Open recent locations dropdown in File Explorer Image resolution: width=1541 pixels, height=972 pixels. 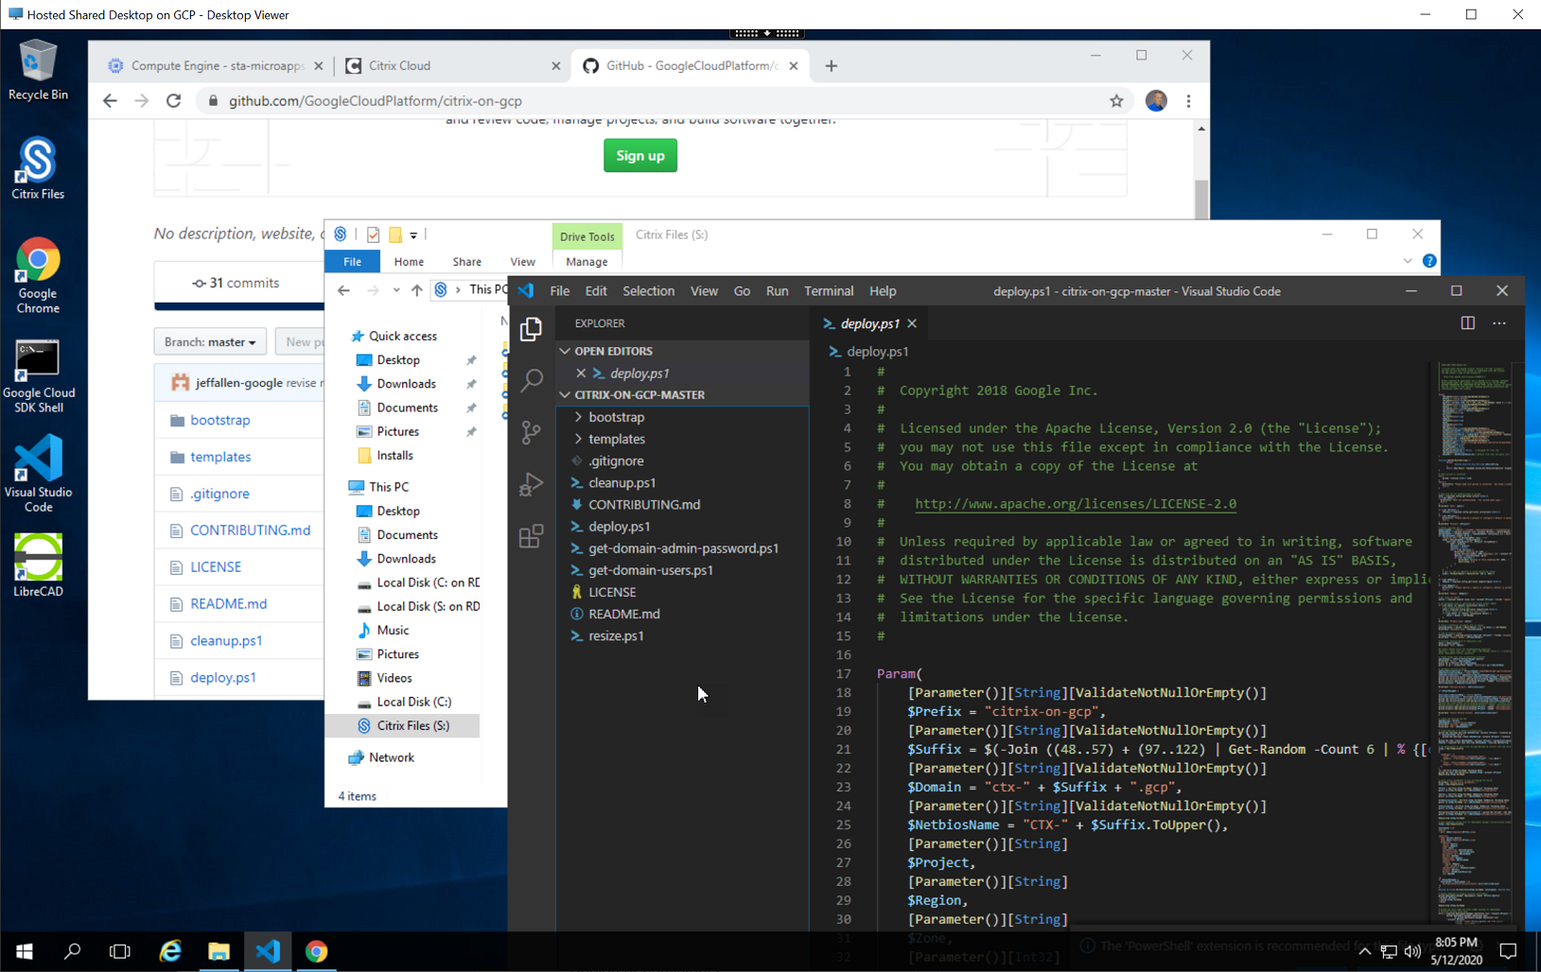[x=395, y=290]
